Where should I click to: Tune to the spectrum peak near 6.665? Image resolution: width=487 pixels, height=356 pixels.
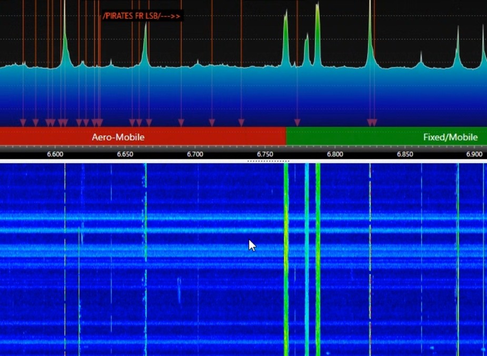pos(145,45)
